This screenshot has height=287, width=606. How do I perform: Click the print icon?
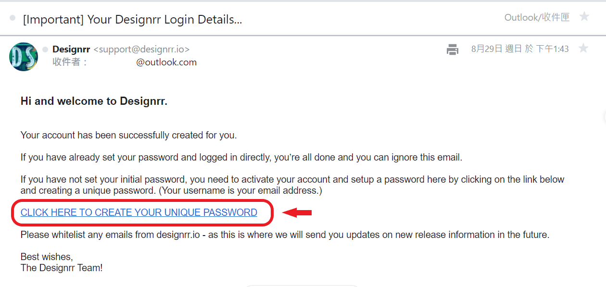click(x=452, y=49)
